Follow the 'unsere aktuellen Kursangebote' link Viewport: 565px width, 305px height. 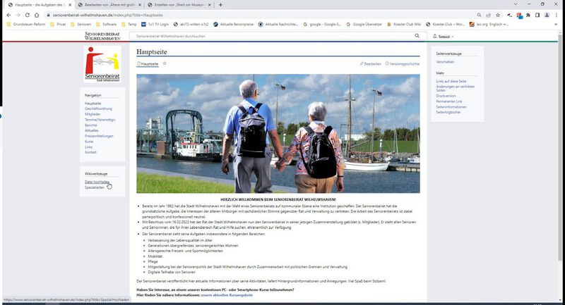click(227, 295)
